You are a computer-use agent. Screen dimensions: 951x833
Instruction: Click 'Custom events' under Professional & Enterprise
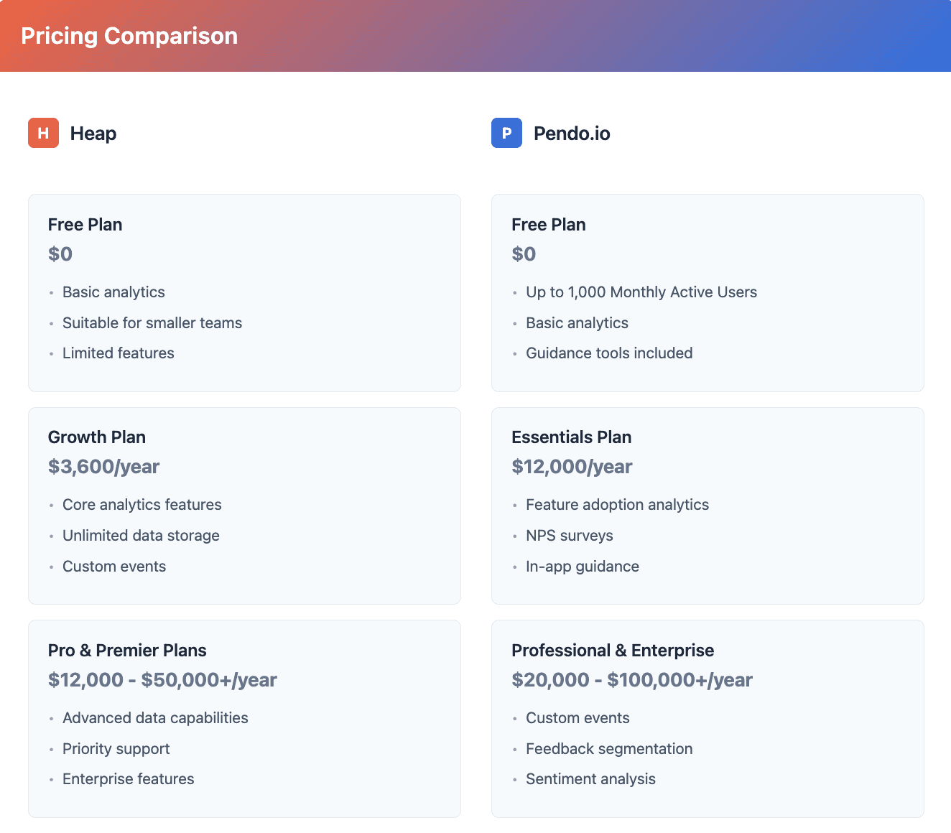[577, 718]
